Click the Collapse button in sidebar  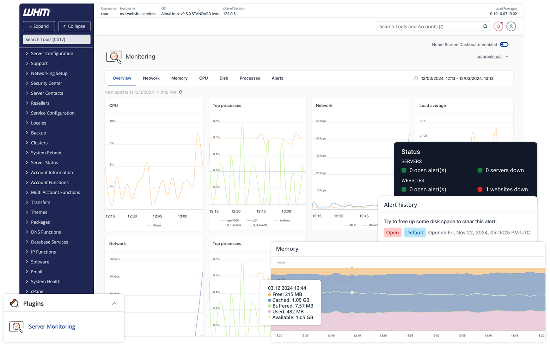[x=74, y=26]
